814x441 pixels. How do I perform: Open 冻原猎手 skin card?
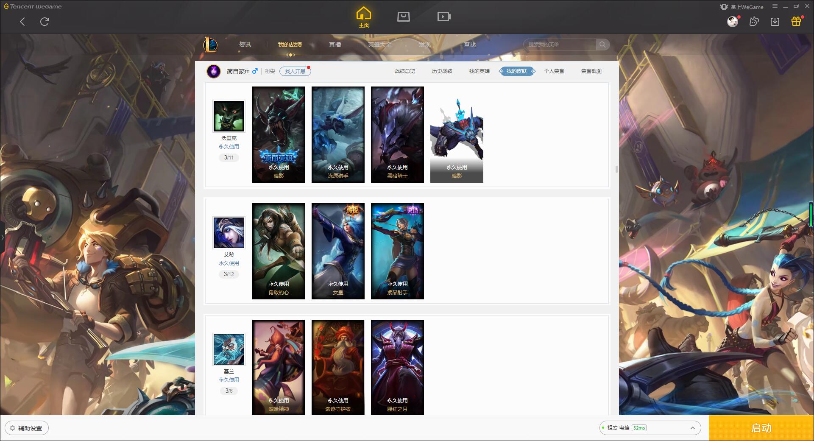[338, 135]
